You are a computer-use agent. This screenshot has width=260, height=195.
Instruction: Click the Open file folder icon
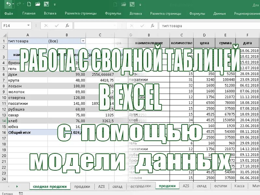(x=37, y=4)
